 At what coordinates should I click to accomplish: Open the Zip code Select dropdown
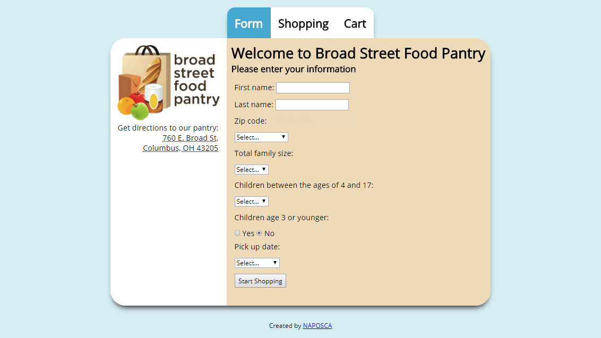tap(261, 137)
